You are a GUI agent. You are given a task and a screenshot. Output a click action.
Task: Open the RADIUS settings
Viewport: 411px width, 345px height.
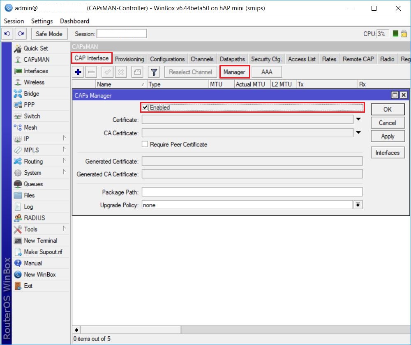[35, 218]
